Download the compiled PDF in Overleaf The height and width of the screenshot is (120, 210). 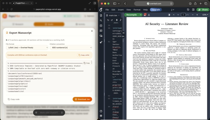pyautogui.click(x=149, y=15)
